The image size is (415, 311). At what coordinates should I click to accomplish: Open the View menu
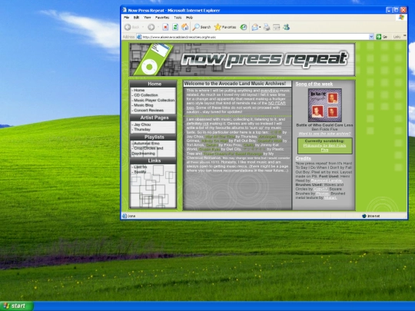tap(147, 18)
